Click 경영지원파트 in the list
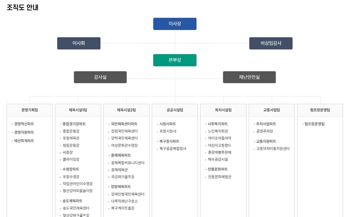The width and height of the screenshot is (347, 217). pyautogui.click(x=24, y=132)
